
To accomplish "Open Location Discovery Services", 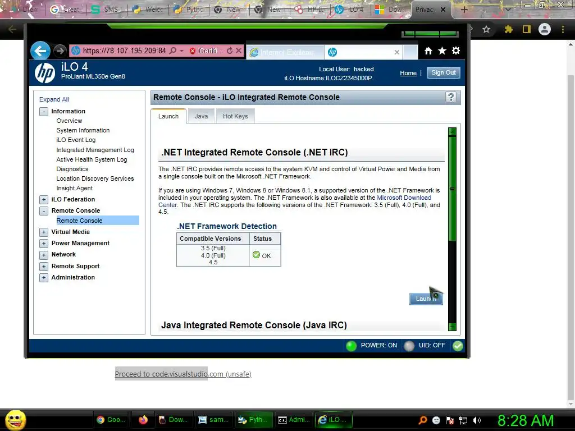I will click(95, 178).
